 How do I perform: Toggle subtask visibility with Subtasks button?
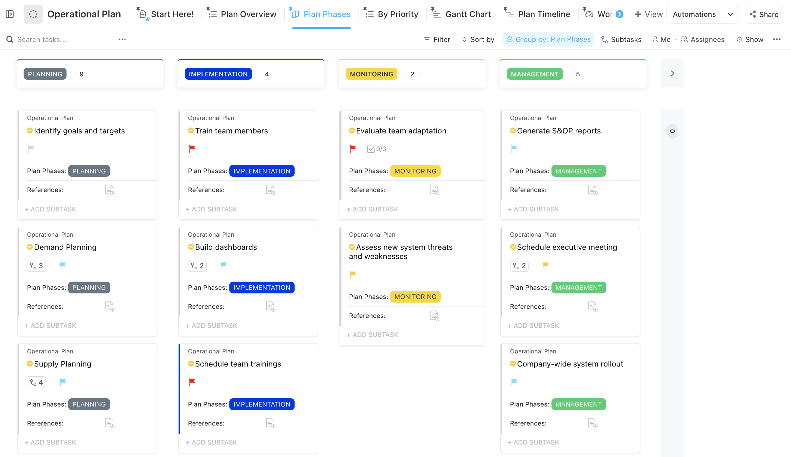(x=621, y=39)
